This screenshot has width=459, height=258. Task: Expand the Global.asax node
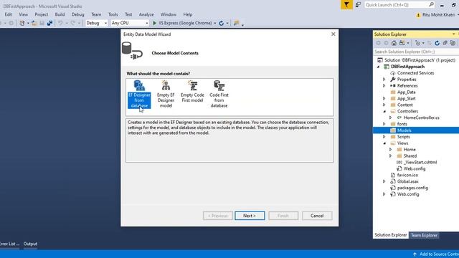(x=384, y=181)
